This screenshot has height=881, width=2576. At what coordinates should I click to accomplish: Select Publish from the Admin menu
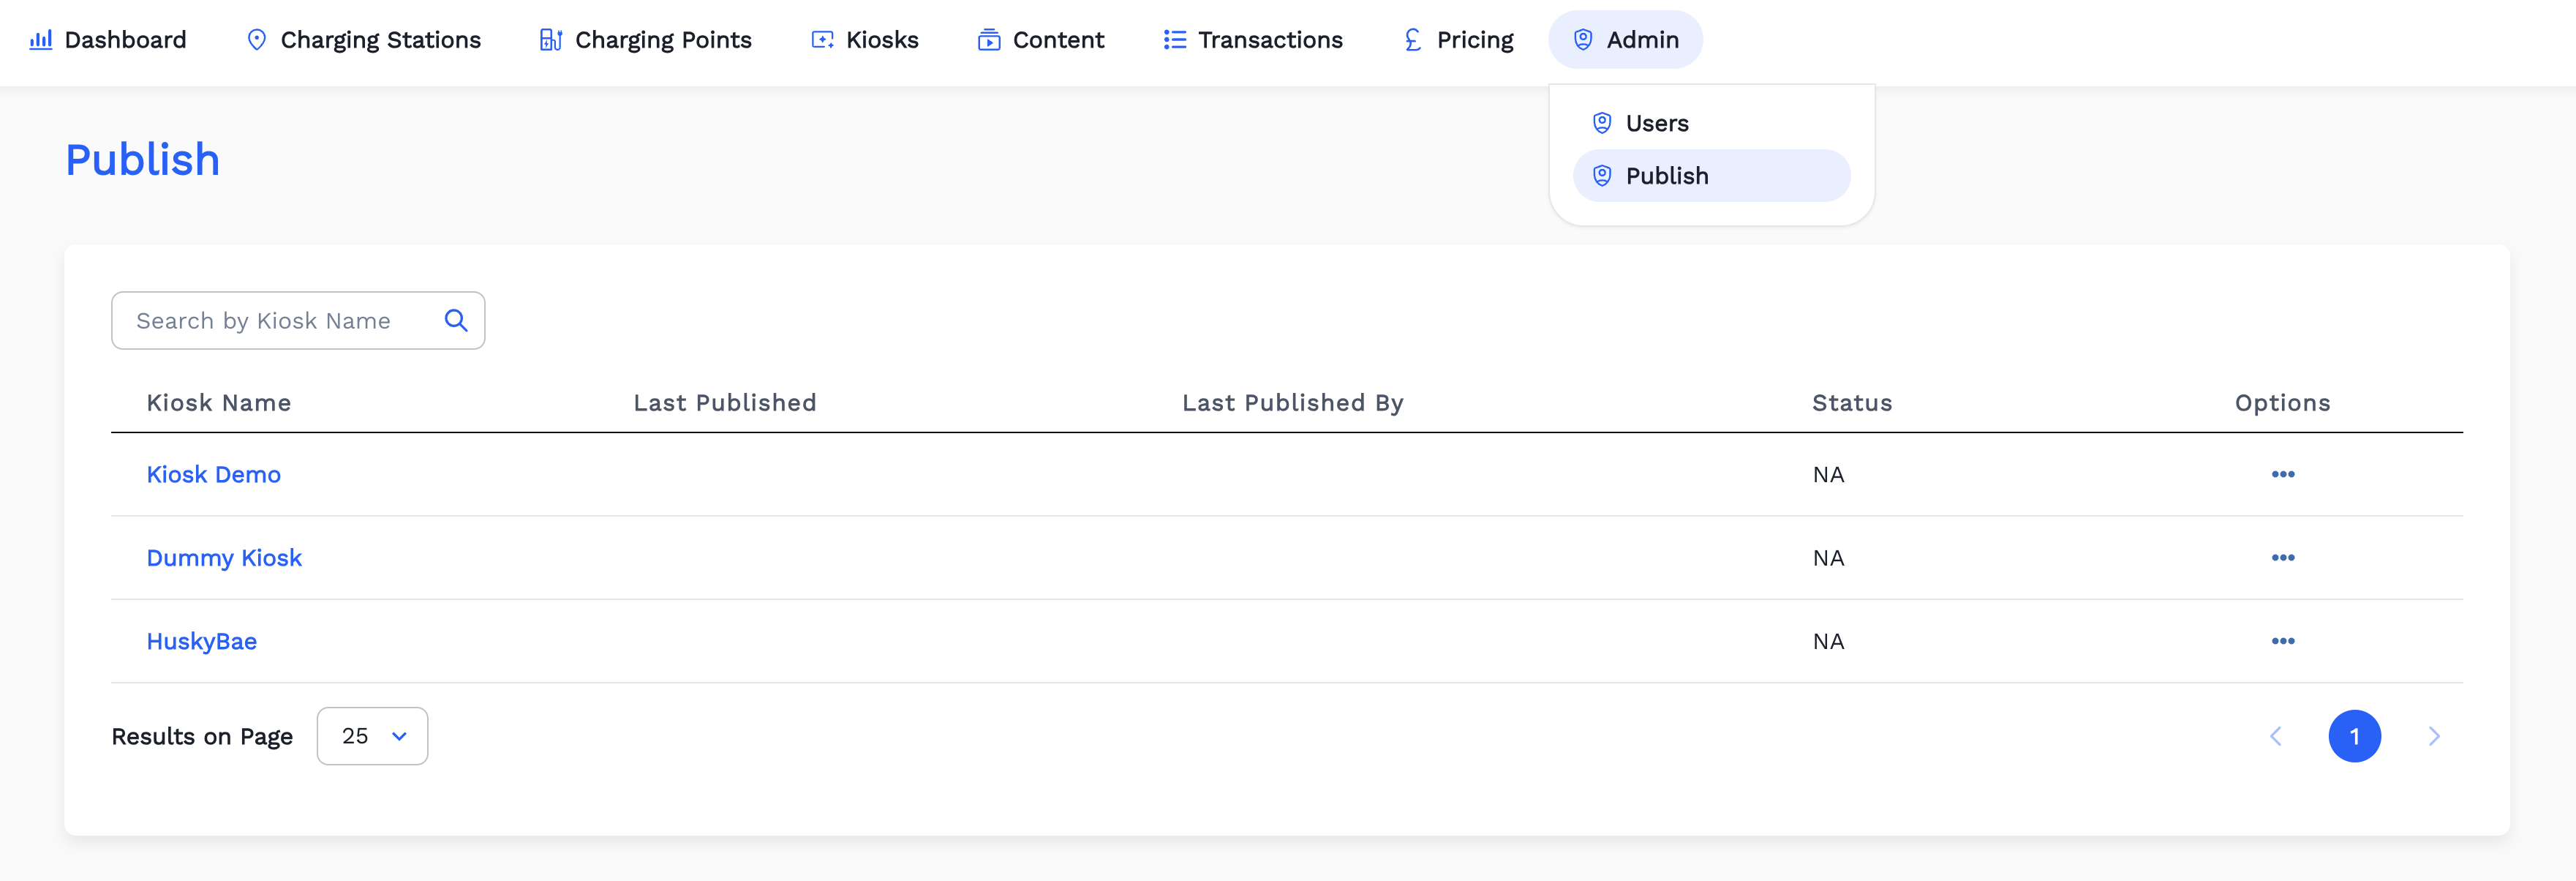(x=1667, y=175)
